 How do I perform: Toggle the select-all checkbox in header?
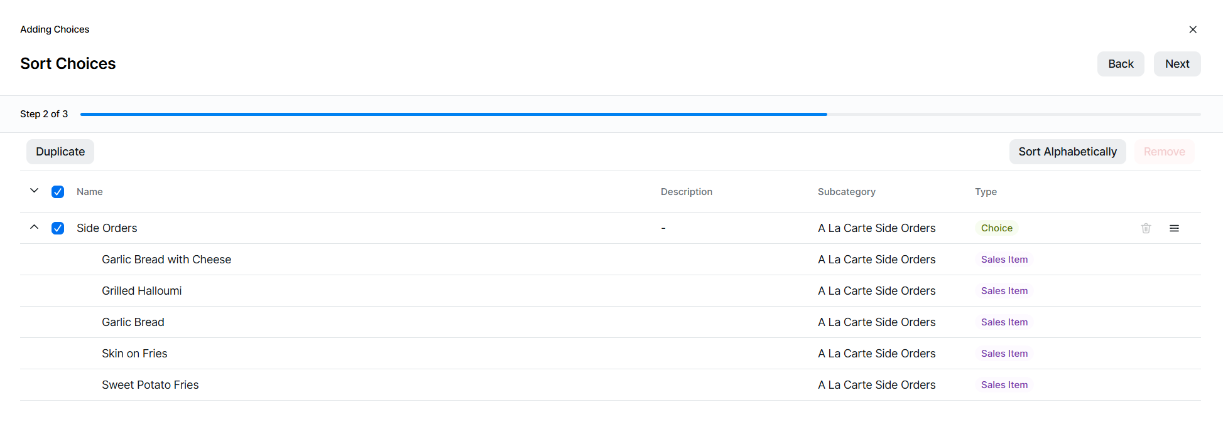point(58,192)
